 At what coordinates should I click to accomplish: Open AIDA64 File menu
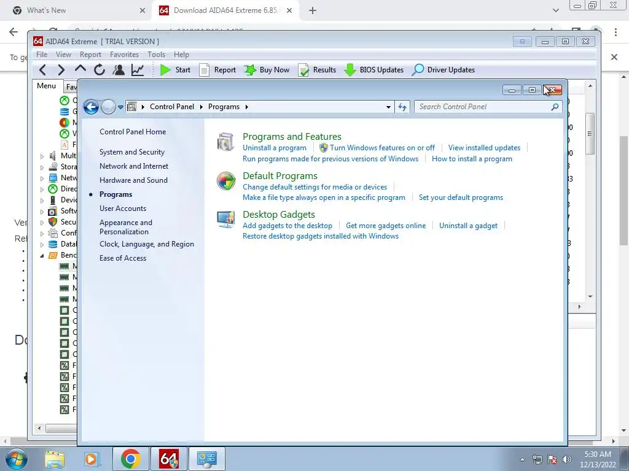click(42, 55)
